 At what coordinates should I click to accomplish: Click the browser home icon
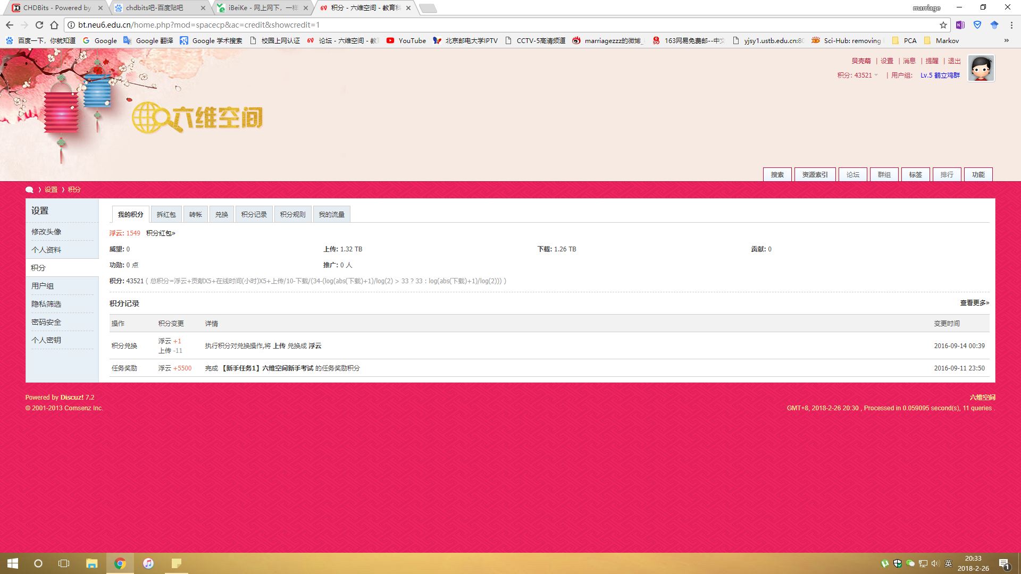[x=54, y=25]
